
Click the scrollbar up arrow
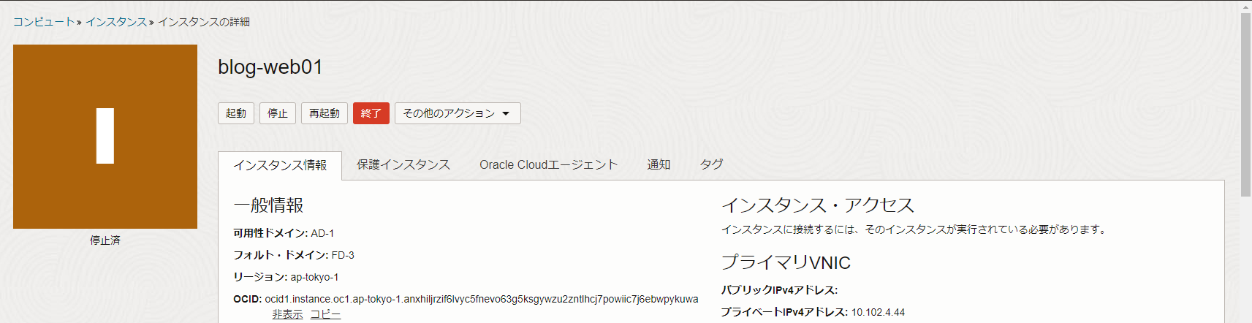click(1245, 6)
